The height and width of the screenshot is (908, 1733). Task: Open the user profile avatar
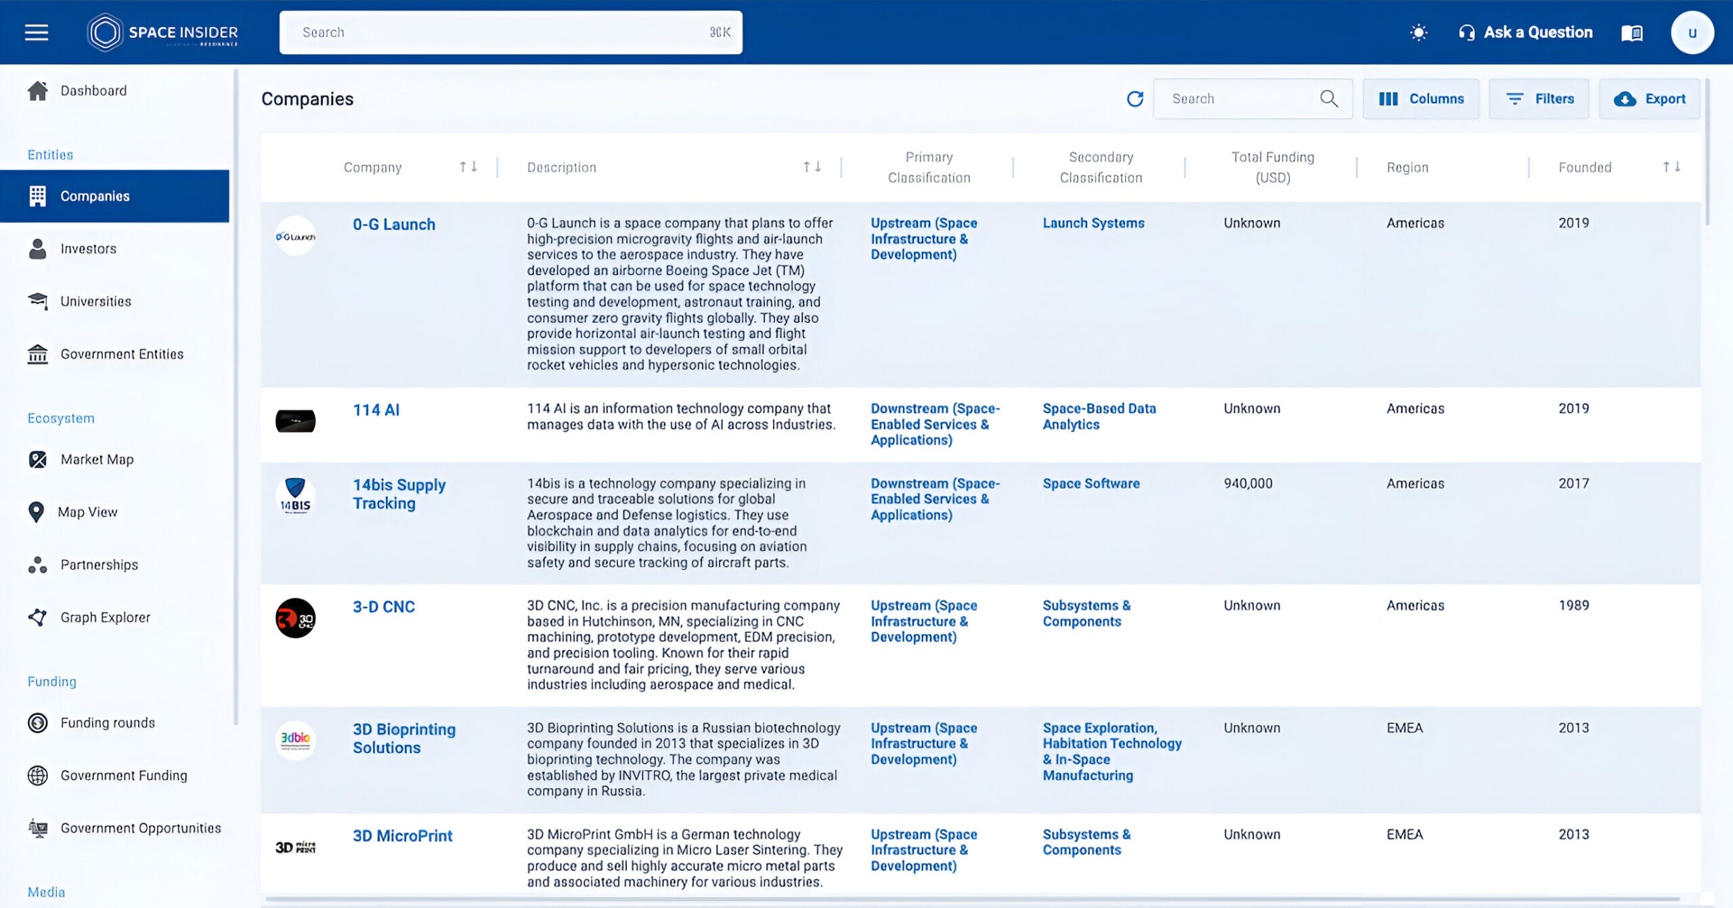(1692, 32)
